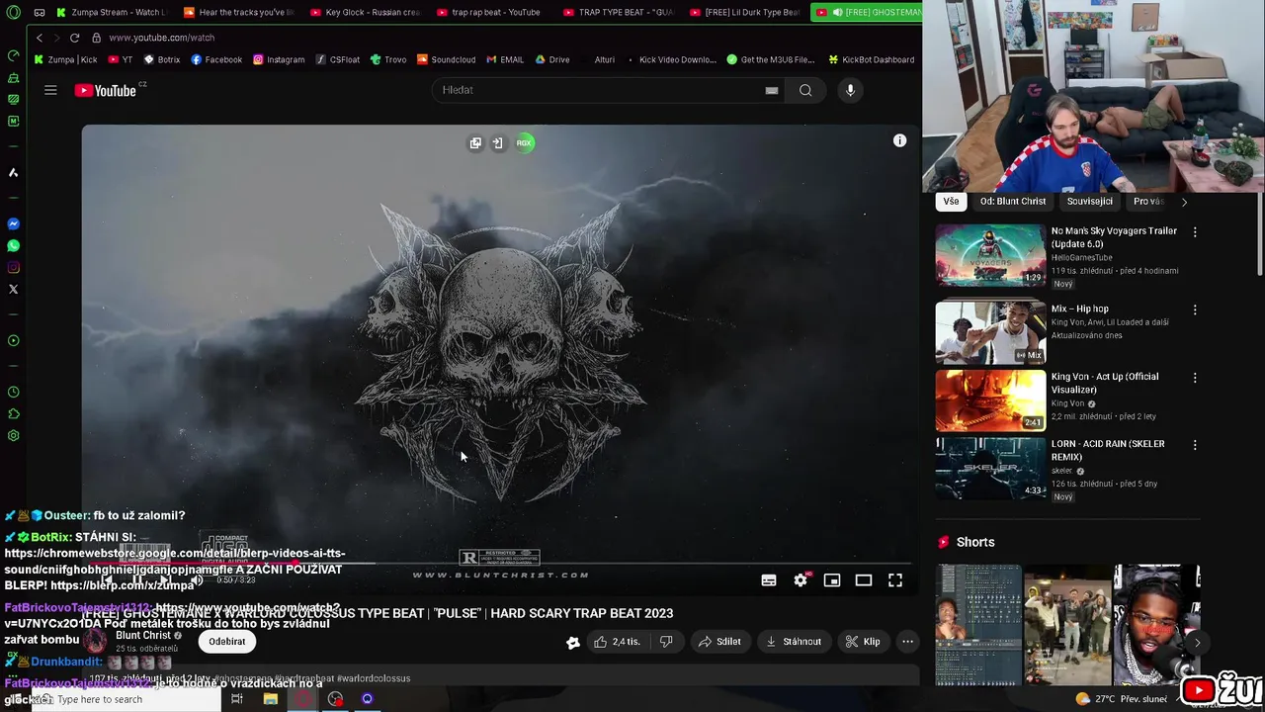The height and width of the screenshot is (712, 1265).
Task: Open the weather widget in system tray
Action: click(x=1123, y=699)
